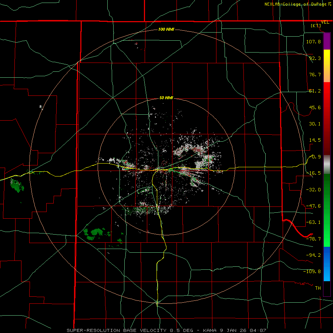Click the -63.1 scale value
Screen dimensions: 333x333
point(313,222)
